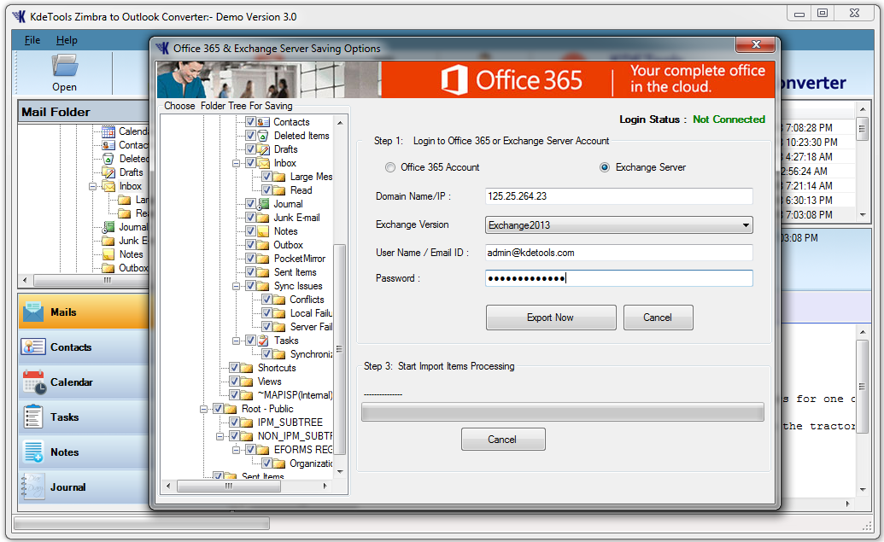
Task: Switch to the Contacts section
Action: click(84, 347)
